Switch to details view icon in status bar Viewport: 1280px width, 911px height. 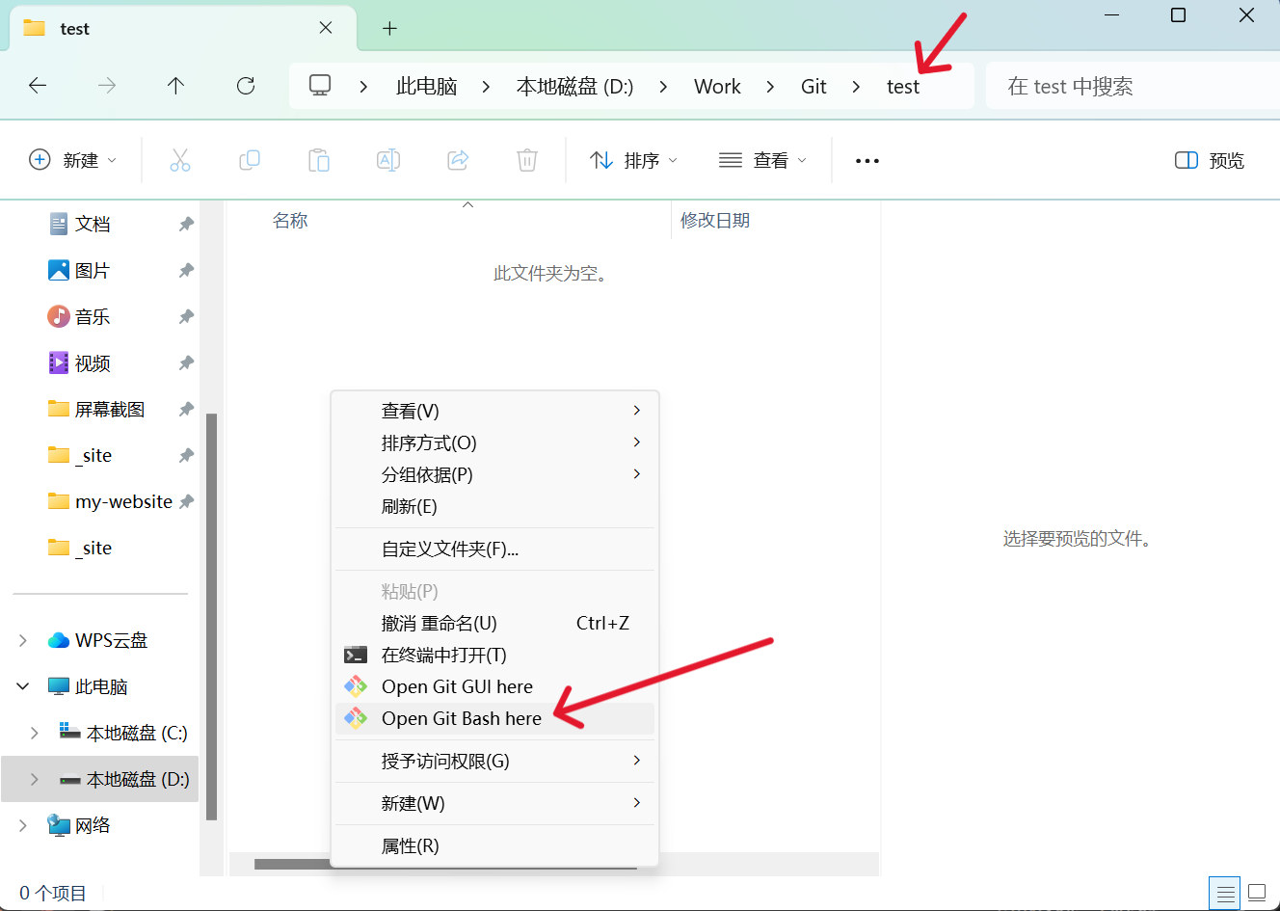tap(1225, 894)
